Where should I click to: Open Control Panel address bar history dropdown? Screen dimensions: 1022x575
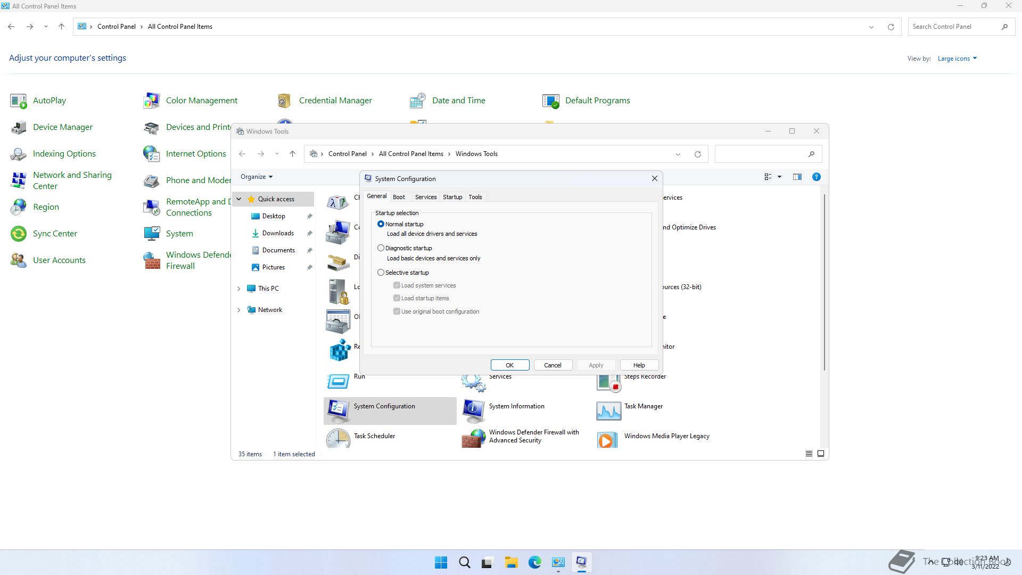(x=871, y=27)
